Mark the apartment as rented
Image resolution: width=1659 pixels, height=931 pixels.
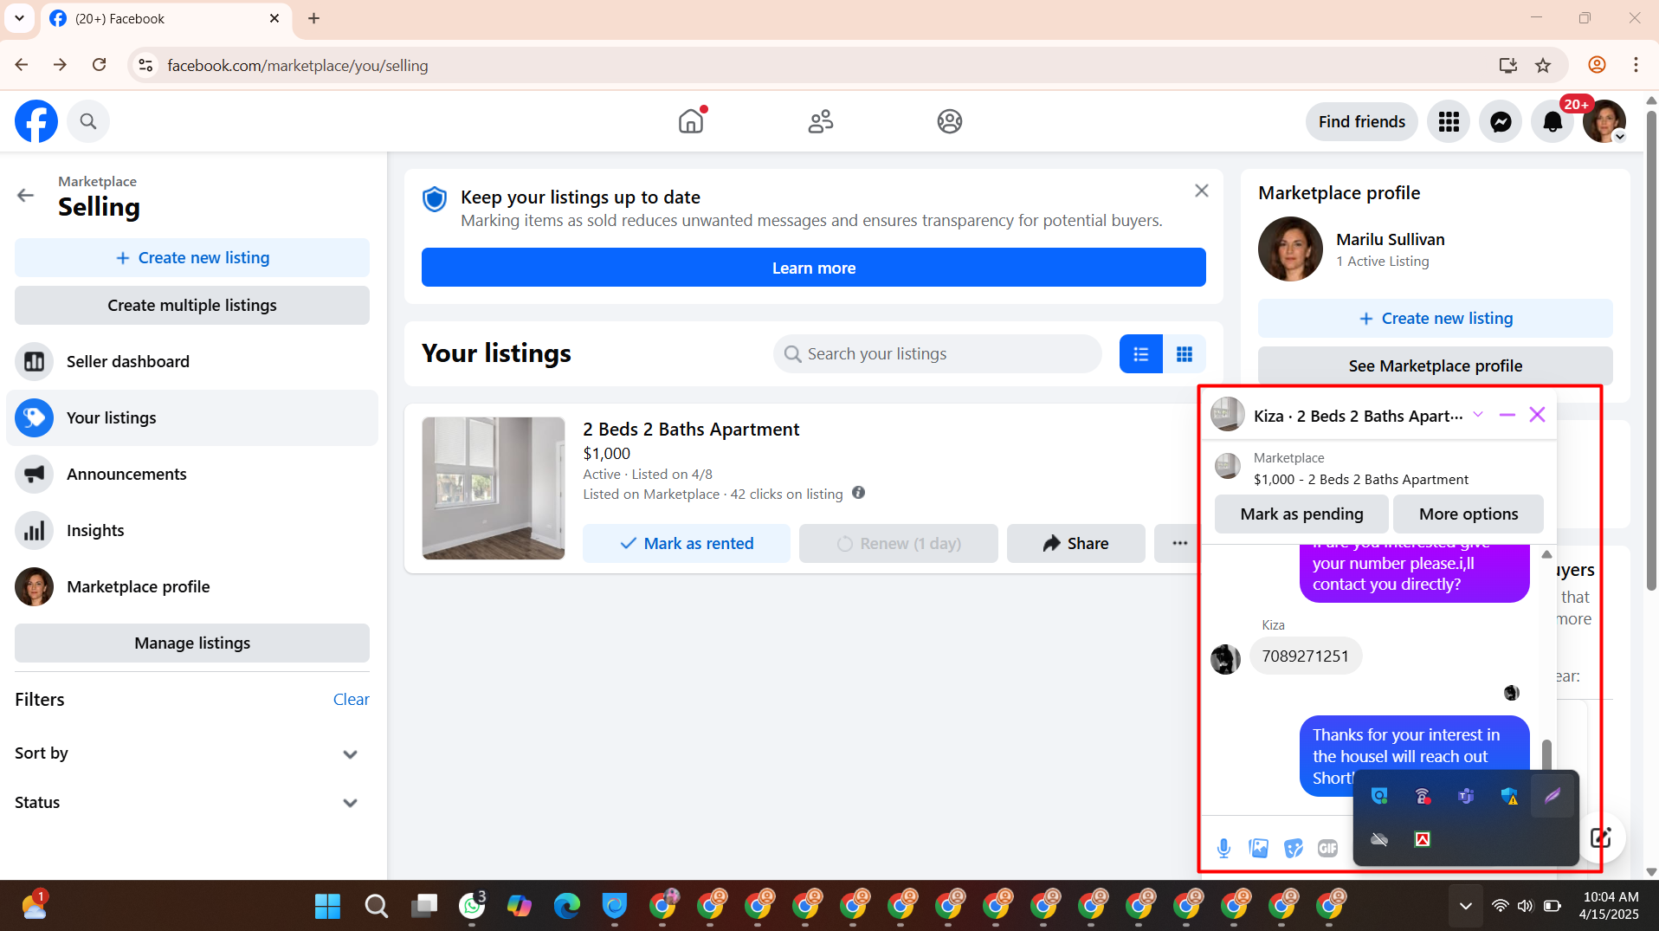687,543
